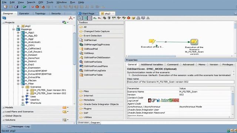The height and width of the screenshot is (133, 237).
Task: Click the Projects tree vertical scrollbar
Action: click(74, 48)
